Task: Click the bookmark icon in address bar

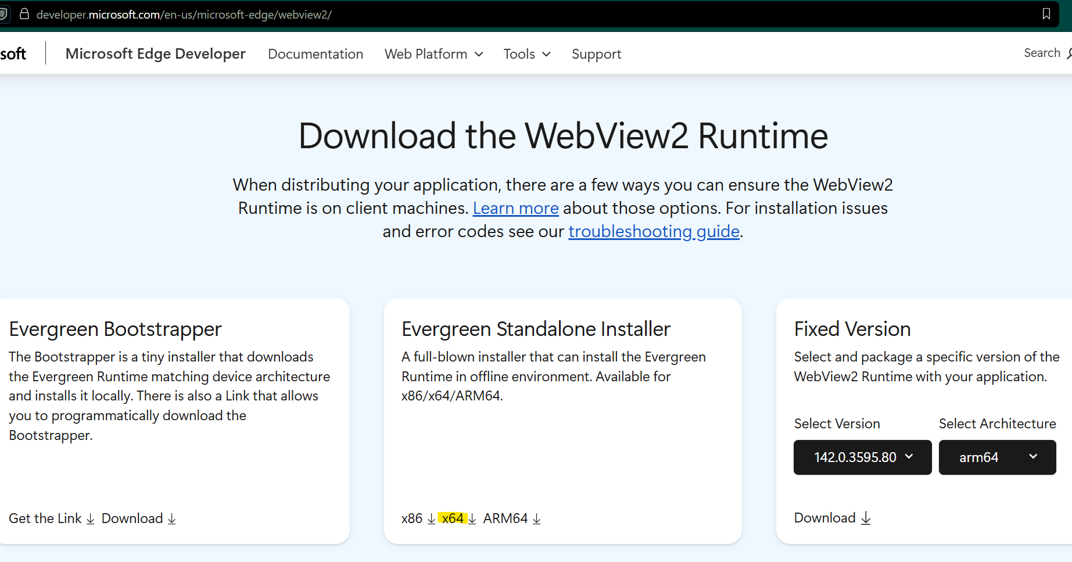Action: click(1046, 14)
